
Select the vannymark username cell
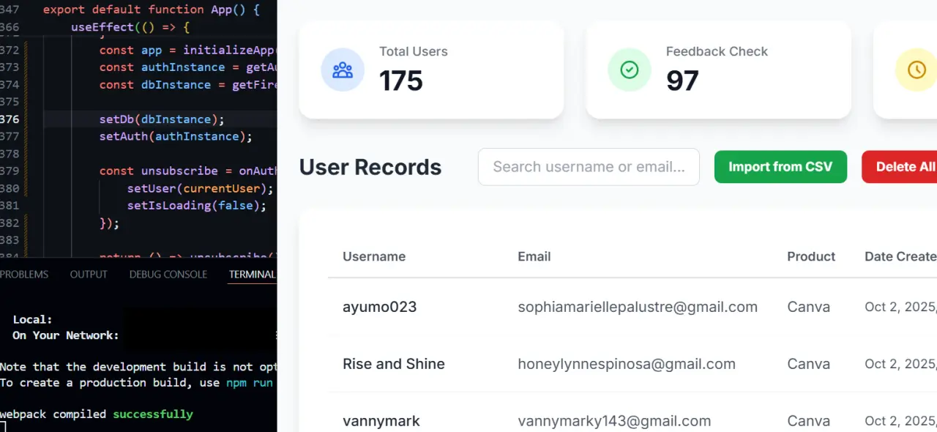[381, 421]
